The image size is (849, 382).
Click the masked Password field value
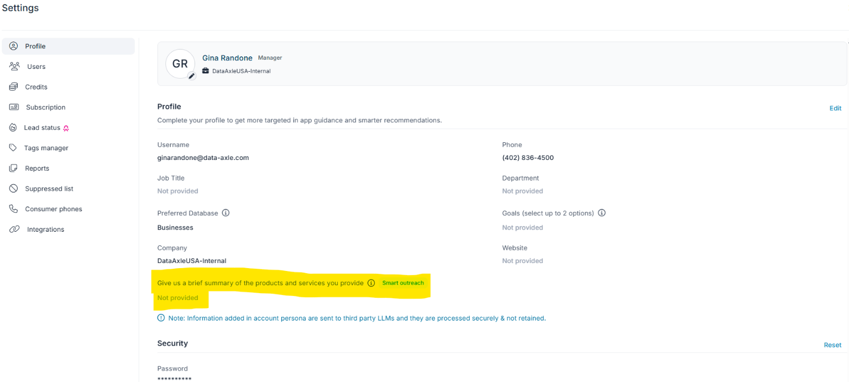point(174,379)
